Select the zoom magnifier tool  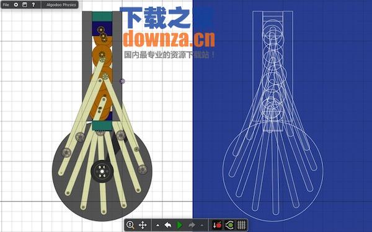(x=130, y=225)
